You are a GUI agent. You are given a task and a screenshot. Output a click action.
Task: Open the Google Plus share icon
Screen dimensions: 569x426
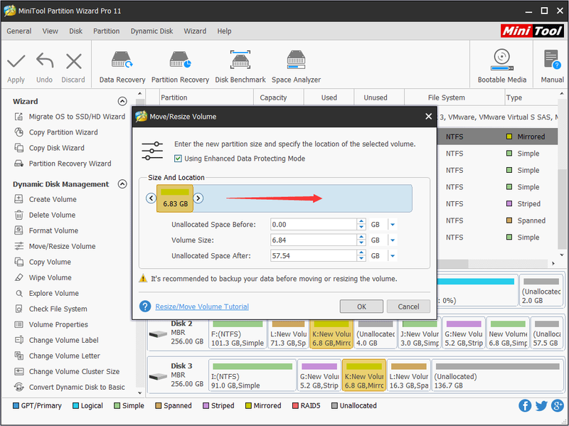point(558,405)
